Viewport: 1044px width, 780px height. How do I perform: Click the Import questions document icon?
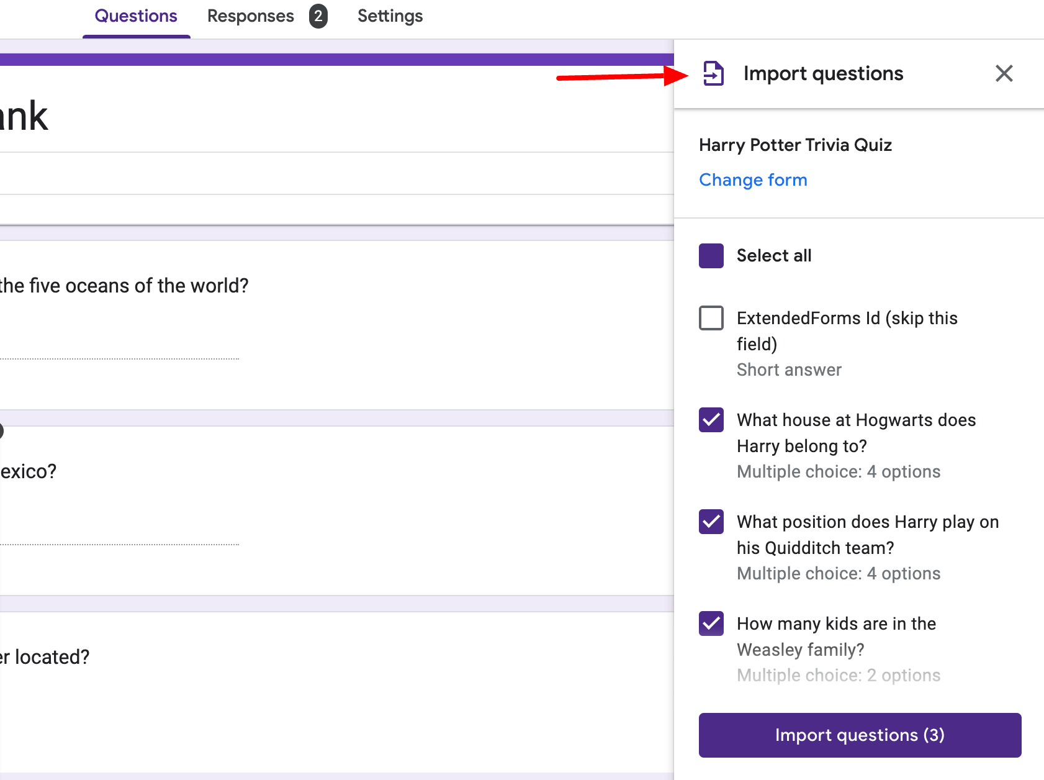point(713,73)
